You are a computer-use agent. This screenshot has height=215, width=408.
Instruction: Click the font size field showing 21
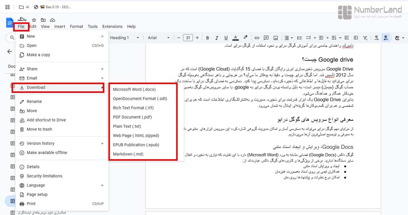click(188, 38)
